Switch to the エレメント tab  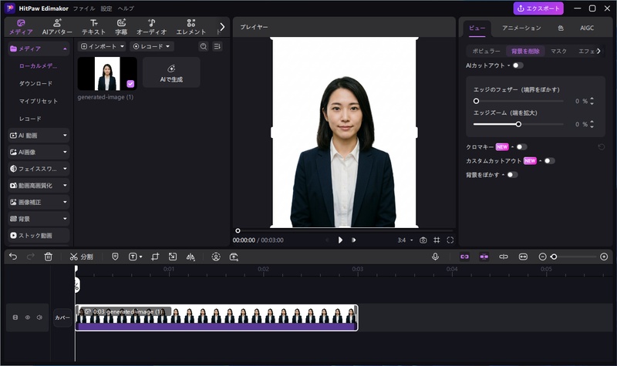point(190,27)
